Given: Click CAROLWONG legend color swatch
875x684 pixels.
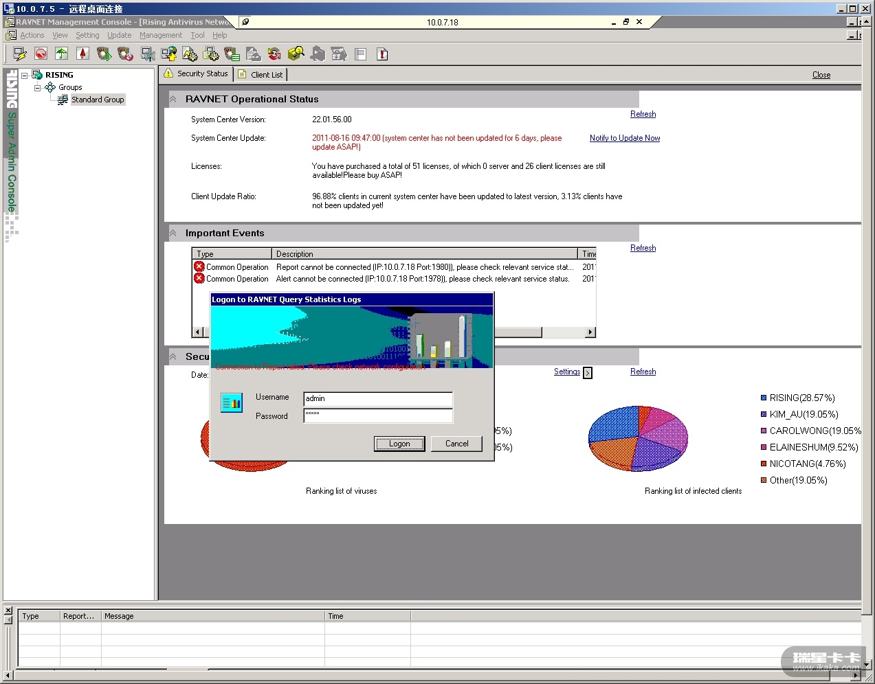Looking at the screenshot, I should [x=764, y=431].
